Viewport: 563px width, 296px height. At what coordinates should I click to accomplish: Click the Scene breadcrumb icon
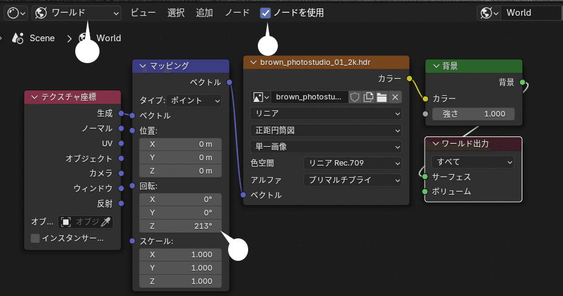point(18,38)
